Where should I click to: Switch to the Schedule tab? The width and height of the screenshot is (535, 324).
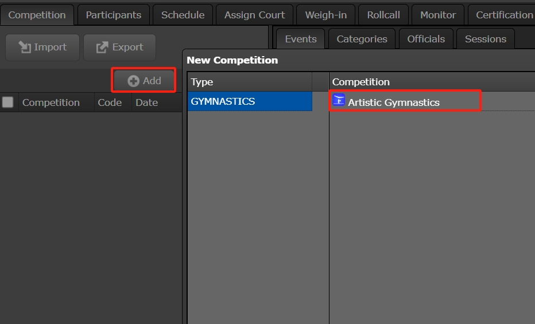point(183,15)
